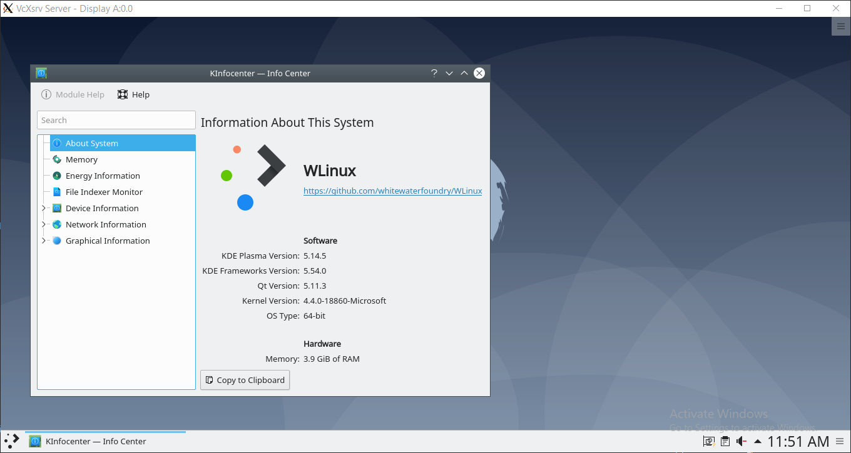Open the Help menu
Image resolution: width=851 pixels, height=453 pixels.
coord(133,94)
